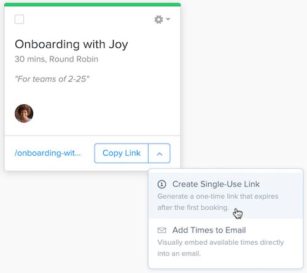Collapse the chevron next to Copy Link

(x=159, y=153)
